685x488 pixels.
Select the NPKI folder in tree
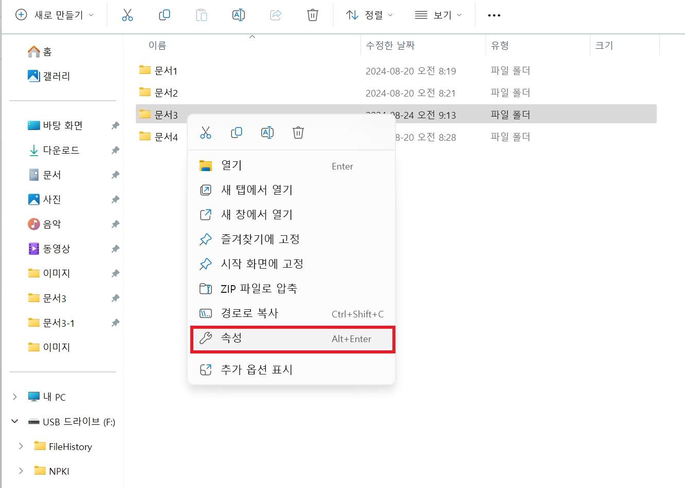(52, 471)
